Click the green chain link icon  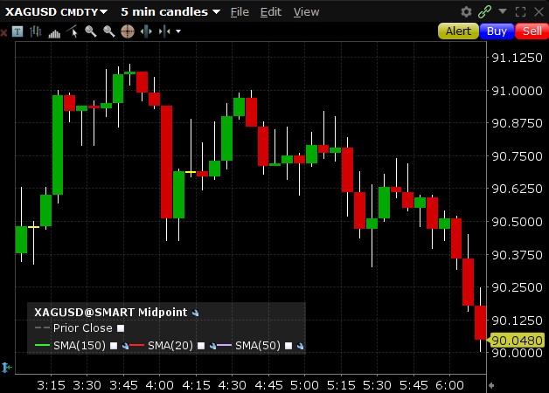point(484,12)
